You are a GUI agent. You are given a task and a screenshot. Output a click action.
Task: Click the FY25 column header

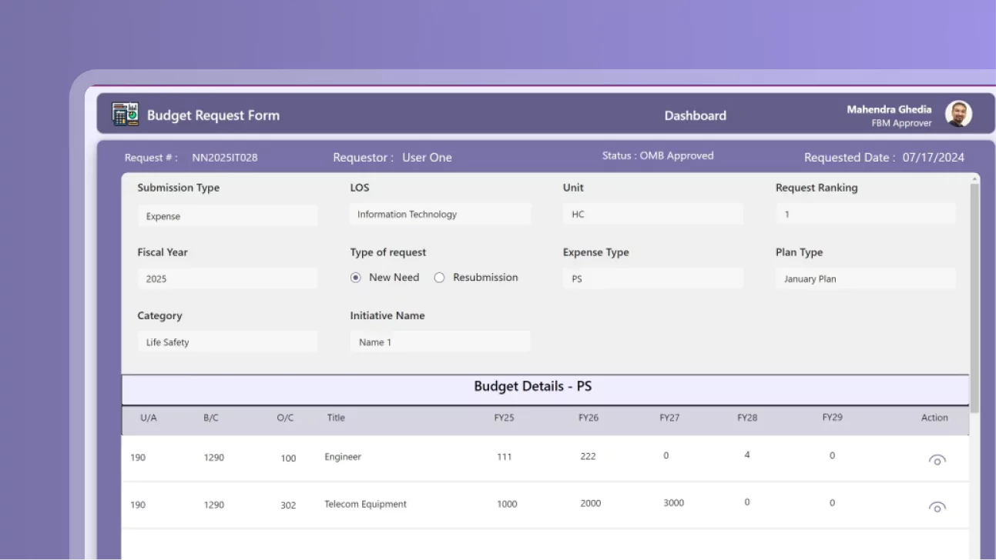click(x=504, y=418)
